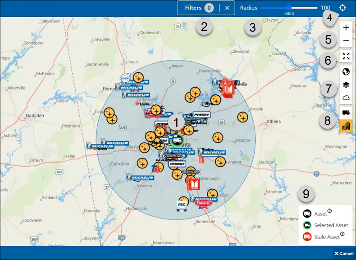
Task: Zoom out with the minus button
Action: (346, 41)
